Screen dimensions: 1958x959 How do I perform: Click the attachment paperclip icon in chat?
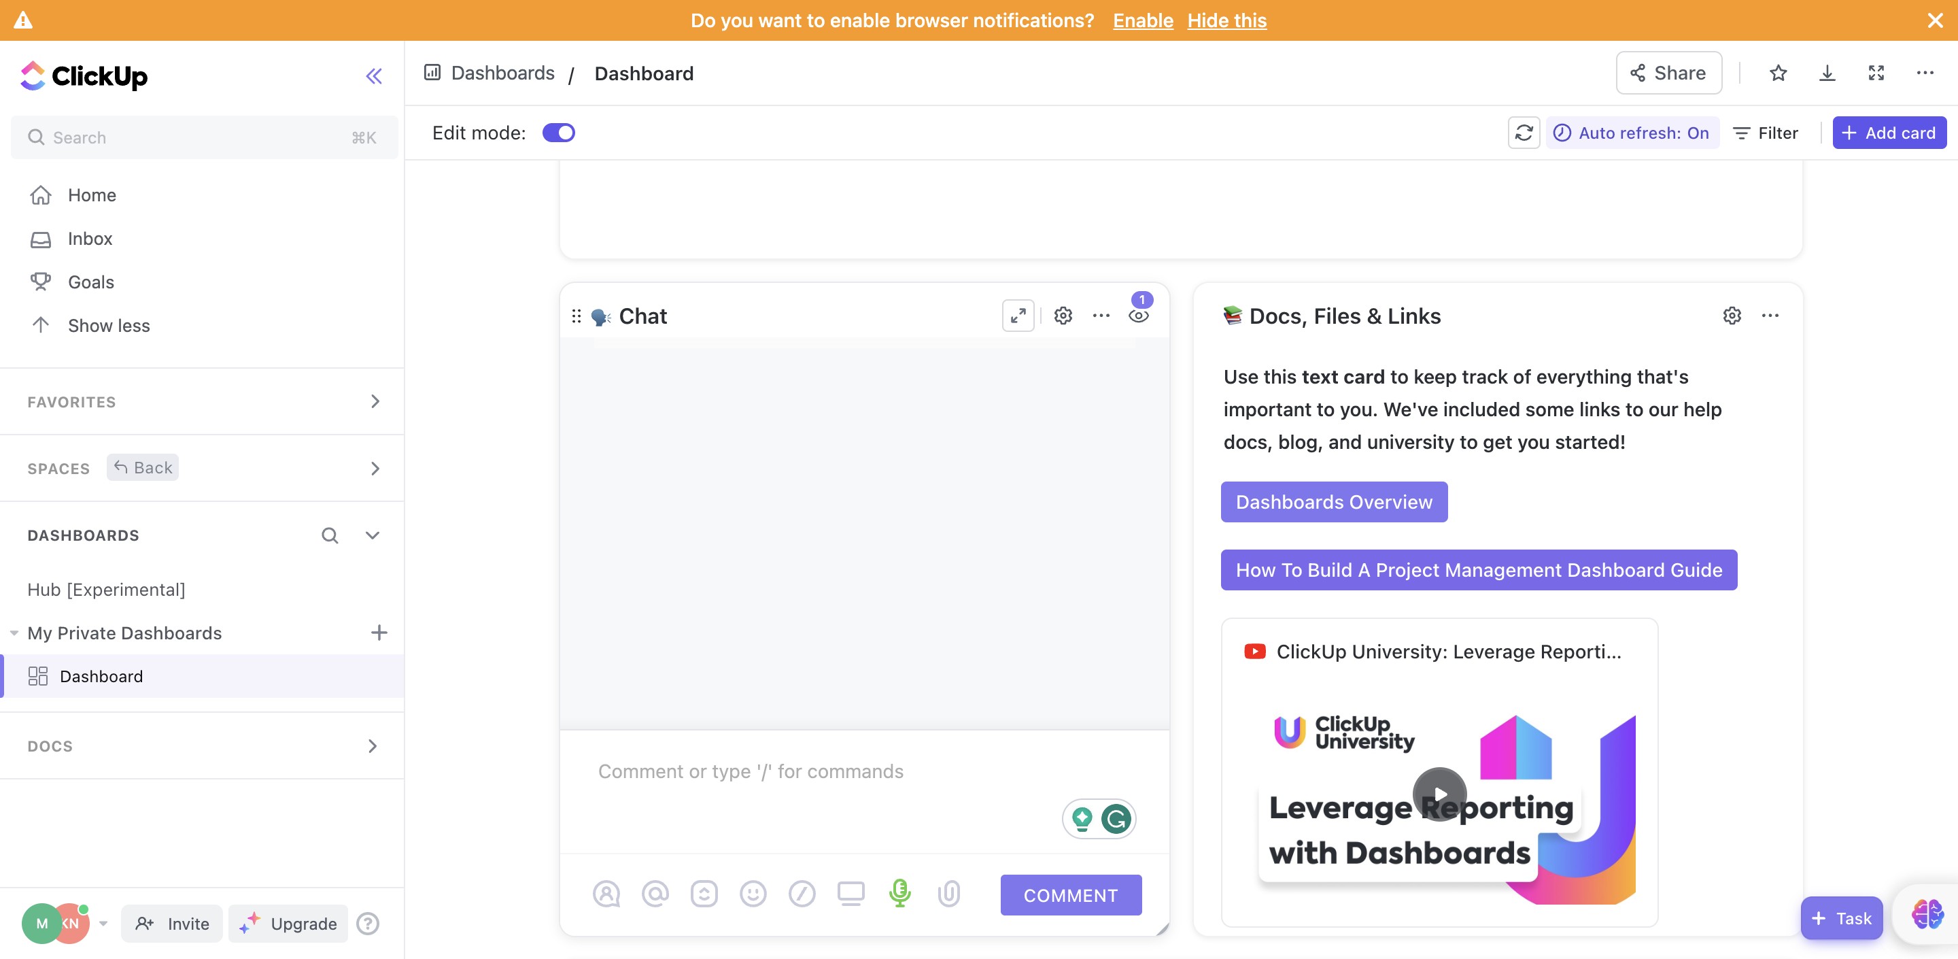pos(948,894)
